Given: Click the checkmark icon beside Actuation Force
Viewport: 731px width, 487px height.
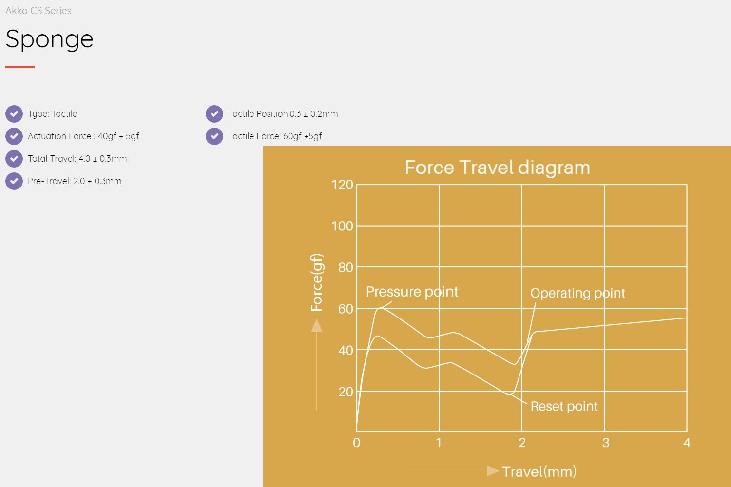Looking at the screenshot, I should point(14,136).
